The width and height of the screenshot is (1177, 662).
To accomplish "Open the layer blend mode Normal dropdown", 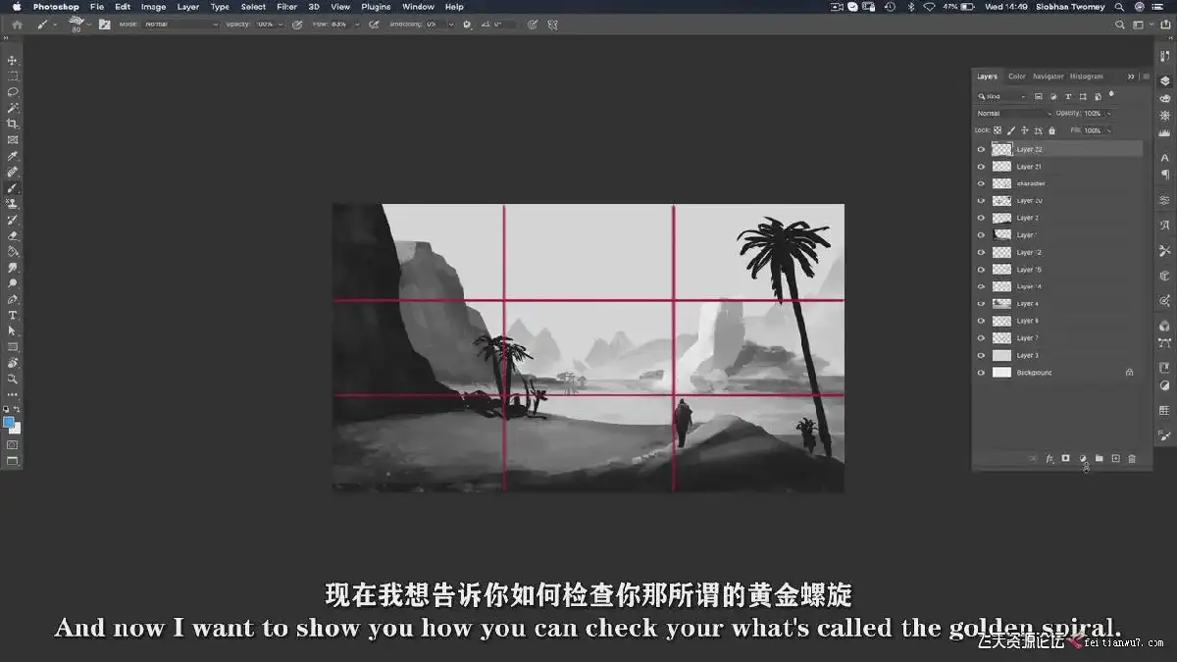I will click(x=1014, y=114).
